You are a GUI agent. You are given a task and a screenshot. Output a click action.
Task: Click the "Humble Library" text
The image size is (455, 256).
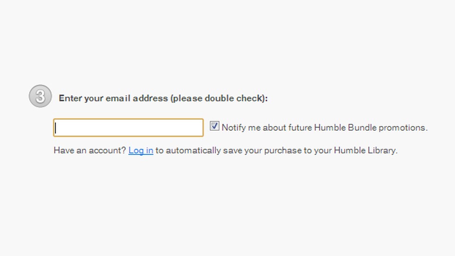(x=365, y=150)
